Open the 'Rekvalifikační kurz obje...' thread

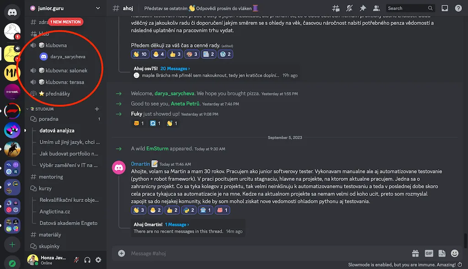(69, 200)
